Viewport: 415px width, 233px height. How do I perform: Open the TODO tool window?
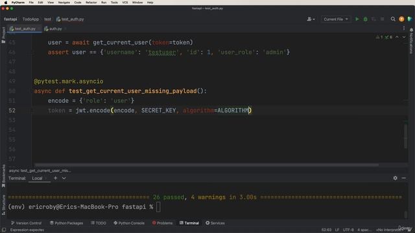click(x=99, y=223)
